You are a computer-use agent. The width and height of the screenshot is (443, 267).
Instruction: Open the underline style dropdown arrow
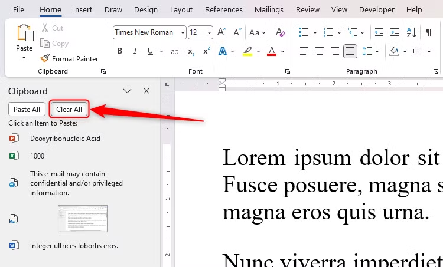(161, 51)
